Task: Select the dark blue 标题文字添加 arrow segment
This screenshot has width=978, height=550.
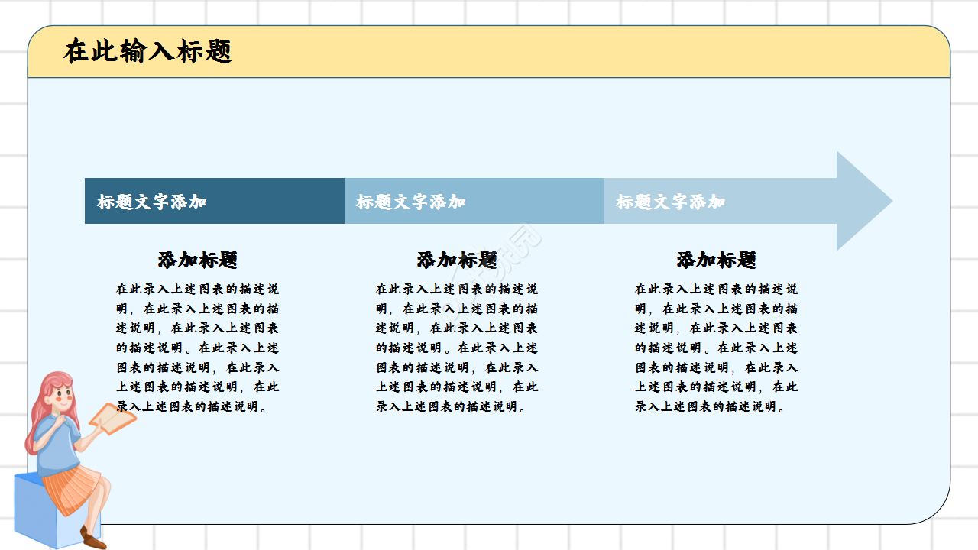Action: coord(214,201)
